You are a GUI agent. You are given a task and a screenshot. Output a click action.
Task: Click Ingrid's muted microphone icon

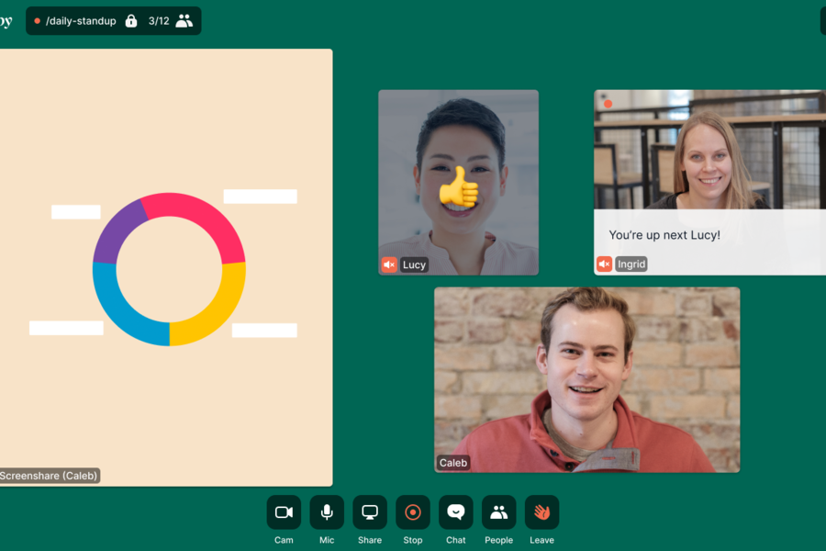(604, 264)
